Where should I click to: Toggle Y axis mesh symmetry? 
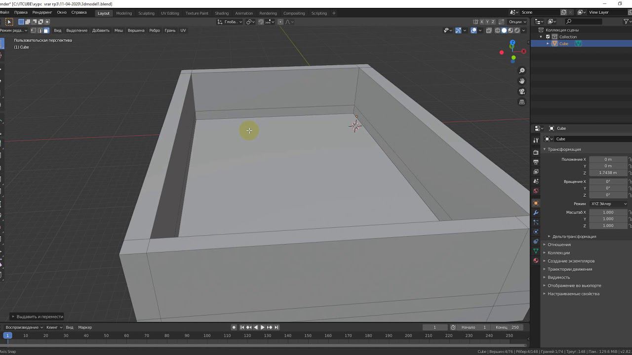tap(487, 22)
